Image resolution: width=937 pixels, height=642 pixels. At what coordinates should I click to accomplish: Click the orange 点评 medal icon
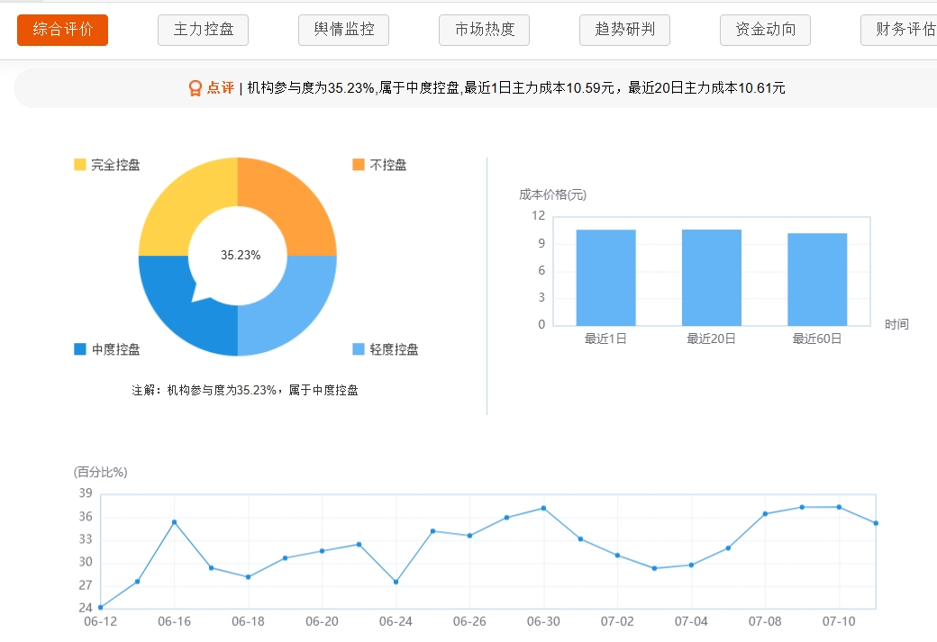click(195, 88)
